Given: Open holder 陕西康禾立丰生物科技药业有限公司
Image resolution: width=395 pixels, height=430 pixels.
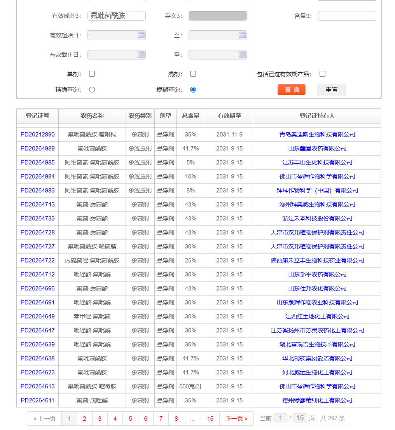Looking at the screenshot, I should (x=317, y=260).
